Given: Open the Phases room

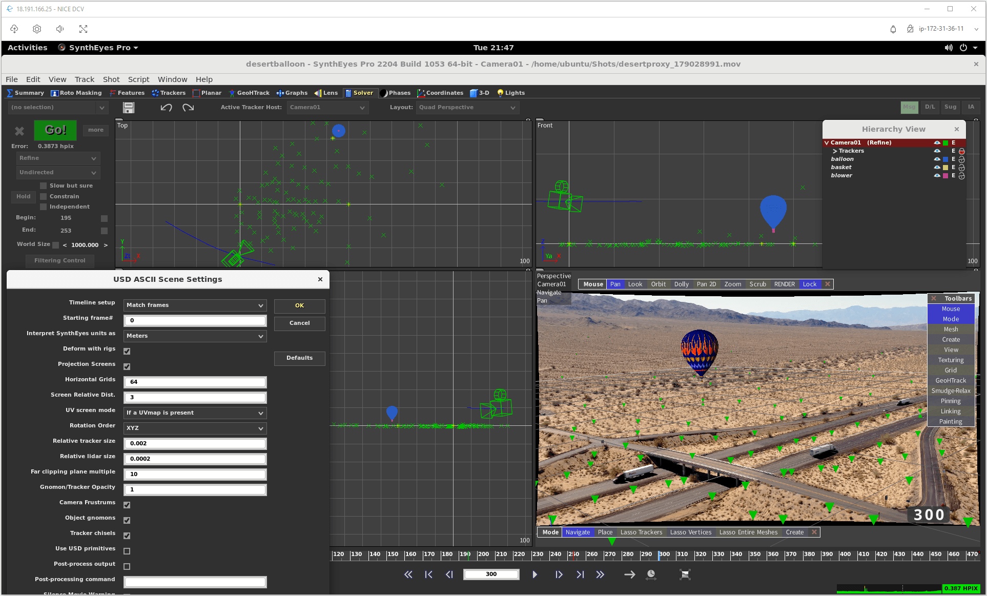Looking at the screenshot, I should [x=395, y=93].
